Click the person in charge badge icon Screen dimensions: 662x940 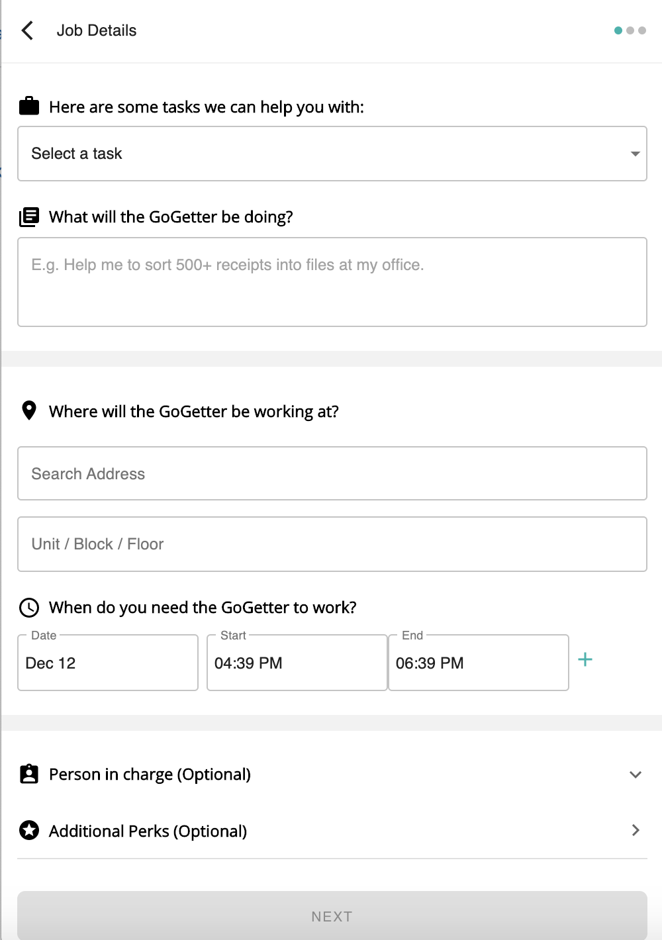pos(29,774)
